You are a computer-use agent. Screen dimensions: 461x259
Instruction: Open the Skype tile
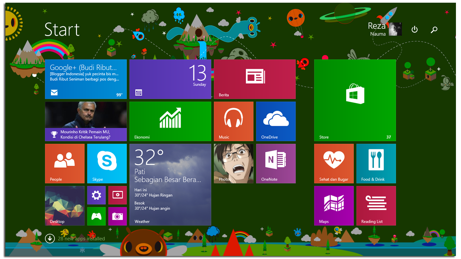pos(107,163)
